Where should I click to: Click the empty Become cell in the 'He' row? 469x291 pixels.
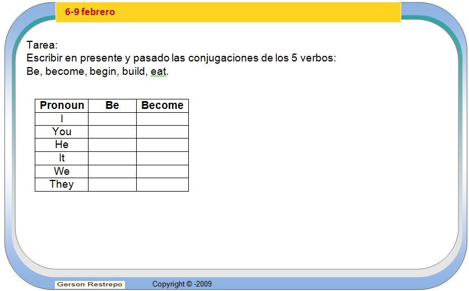162,145
